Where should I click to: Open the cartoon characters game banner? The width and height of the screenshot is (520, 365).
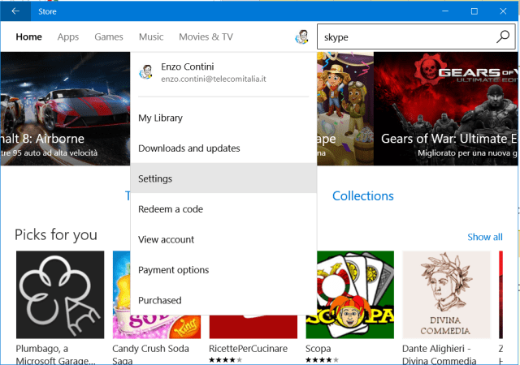[345, 109]
